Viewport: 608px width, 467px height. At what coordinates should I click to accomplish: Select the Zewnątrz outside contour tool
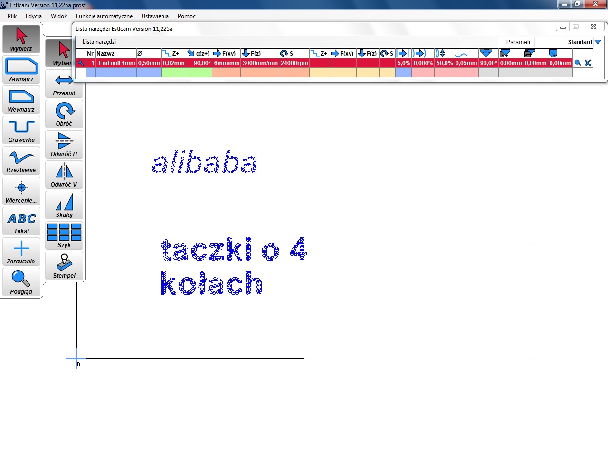point(21,69)
